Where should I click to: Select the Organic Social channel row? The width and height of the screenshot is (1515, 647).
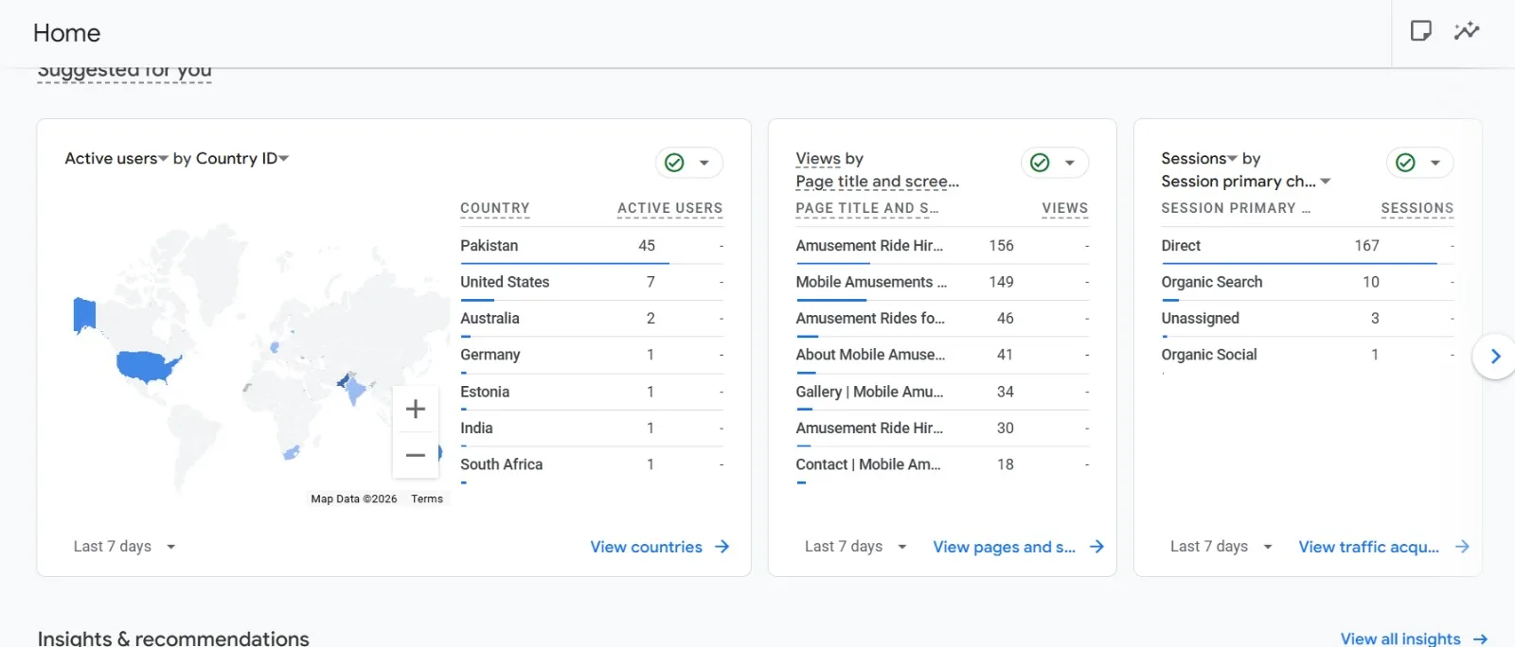[1308, 355]
